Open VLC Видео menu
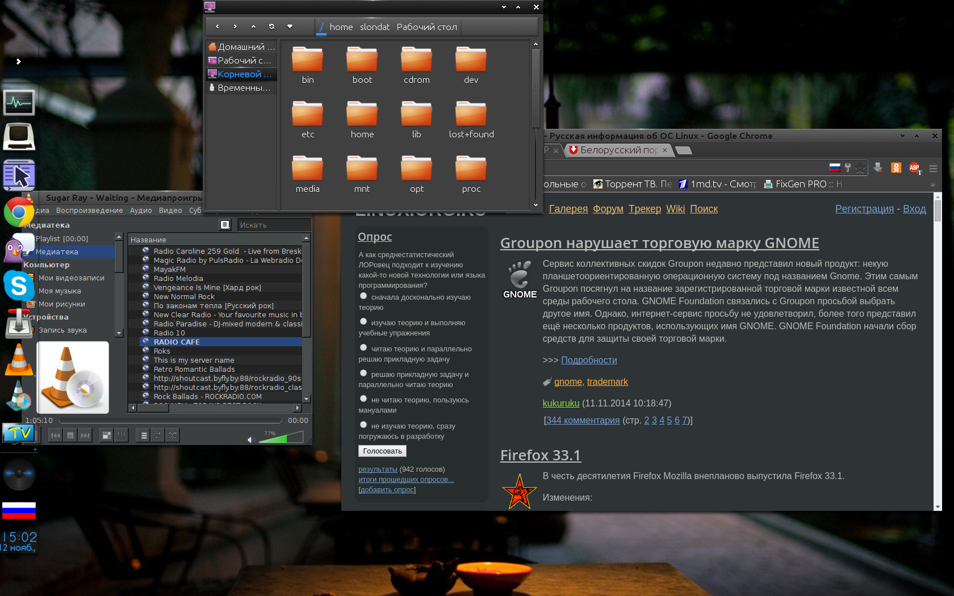 170,210
